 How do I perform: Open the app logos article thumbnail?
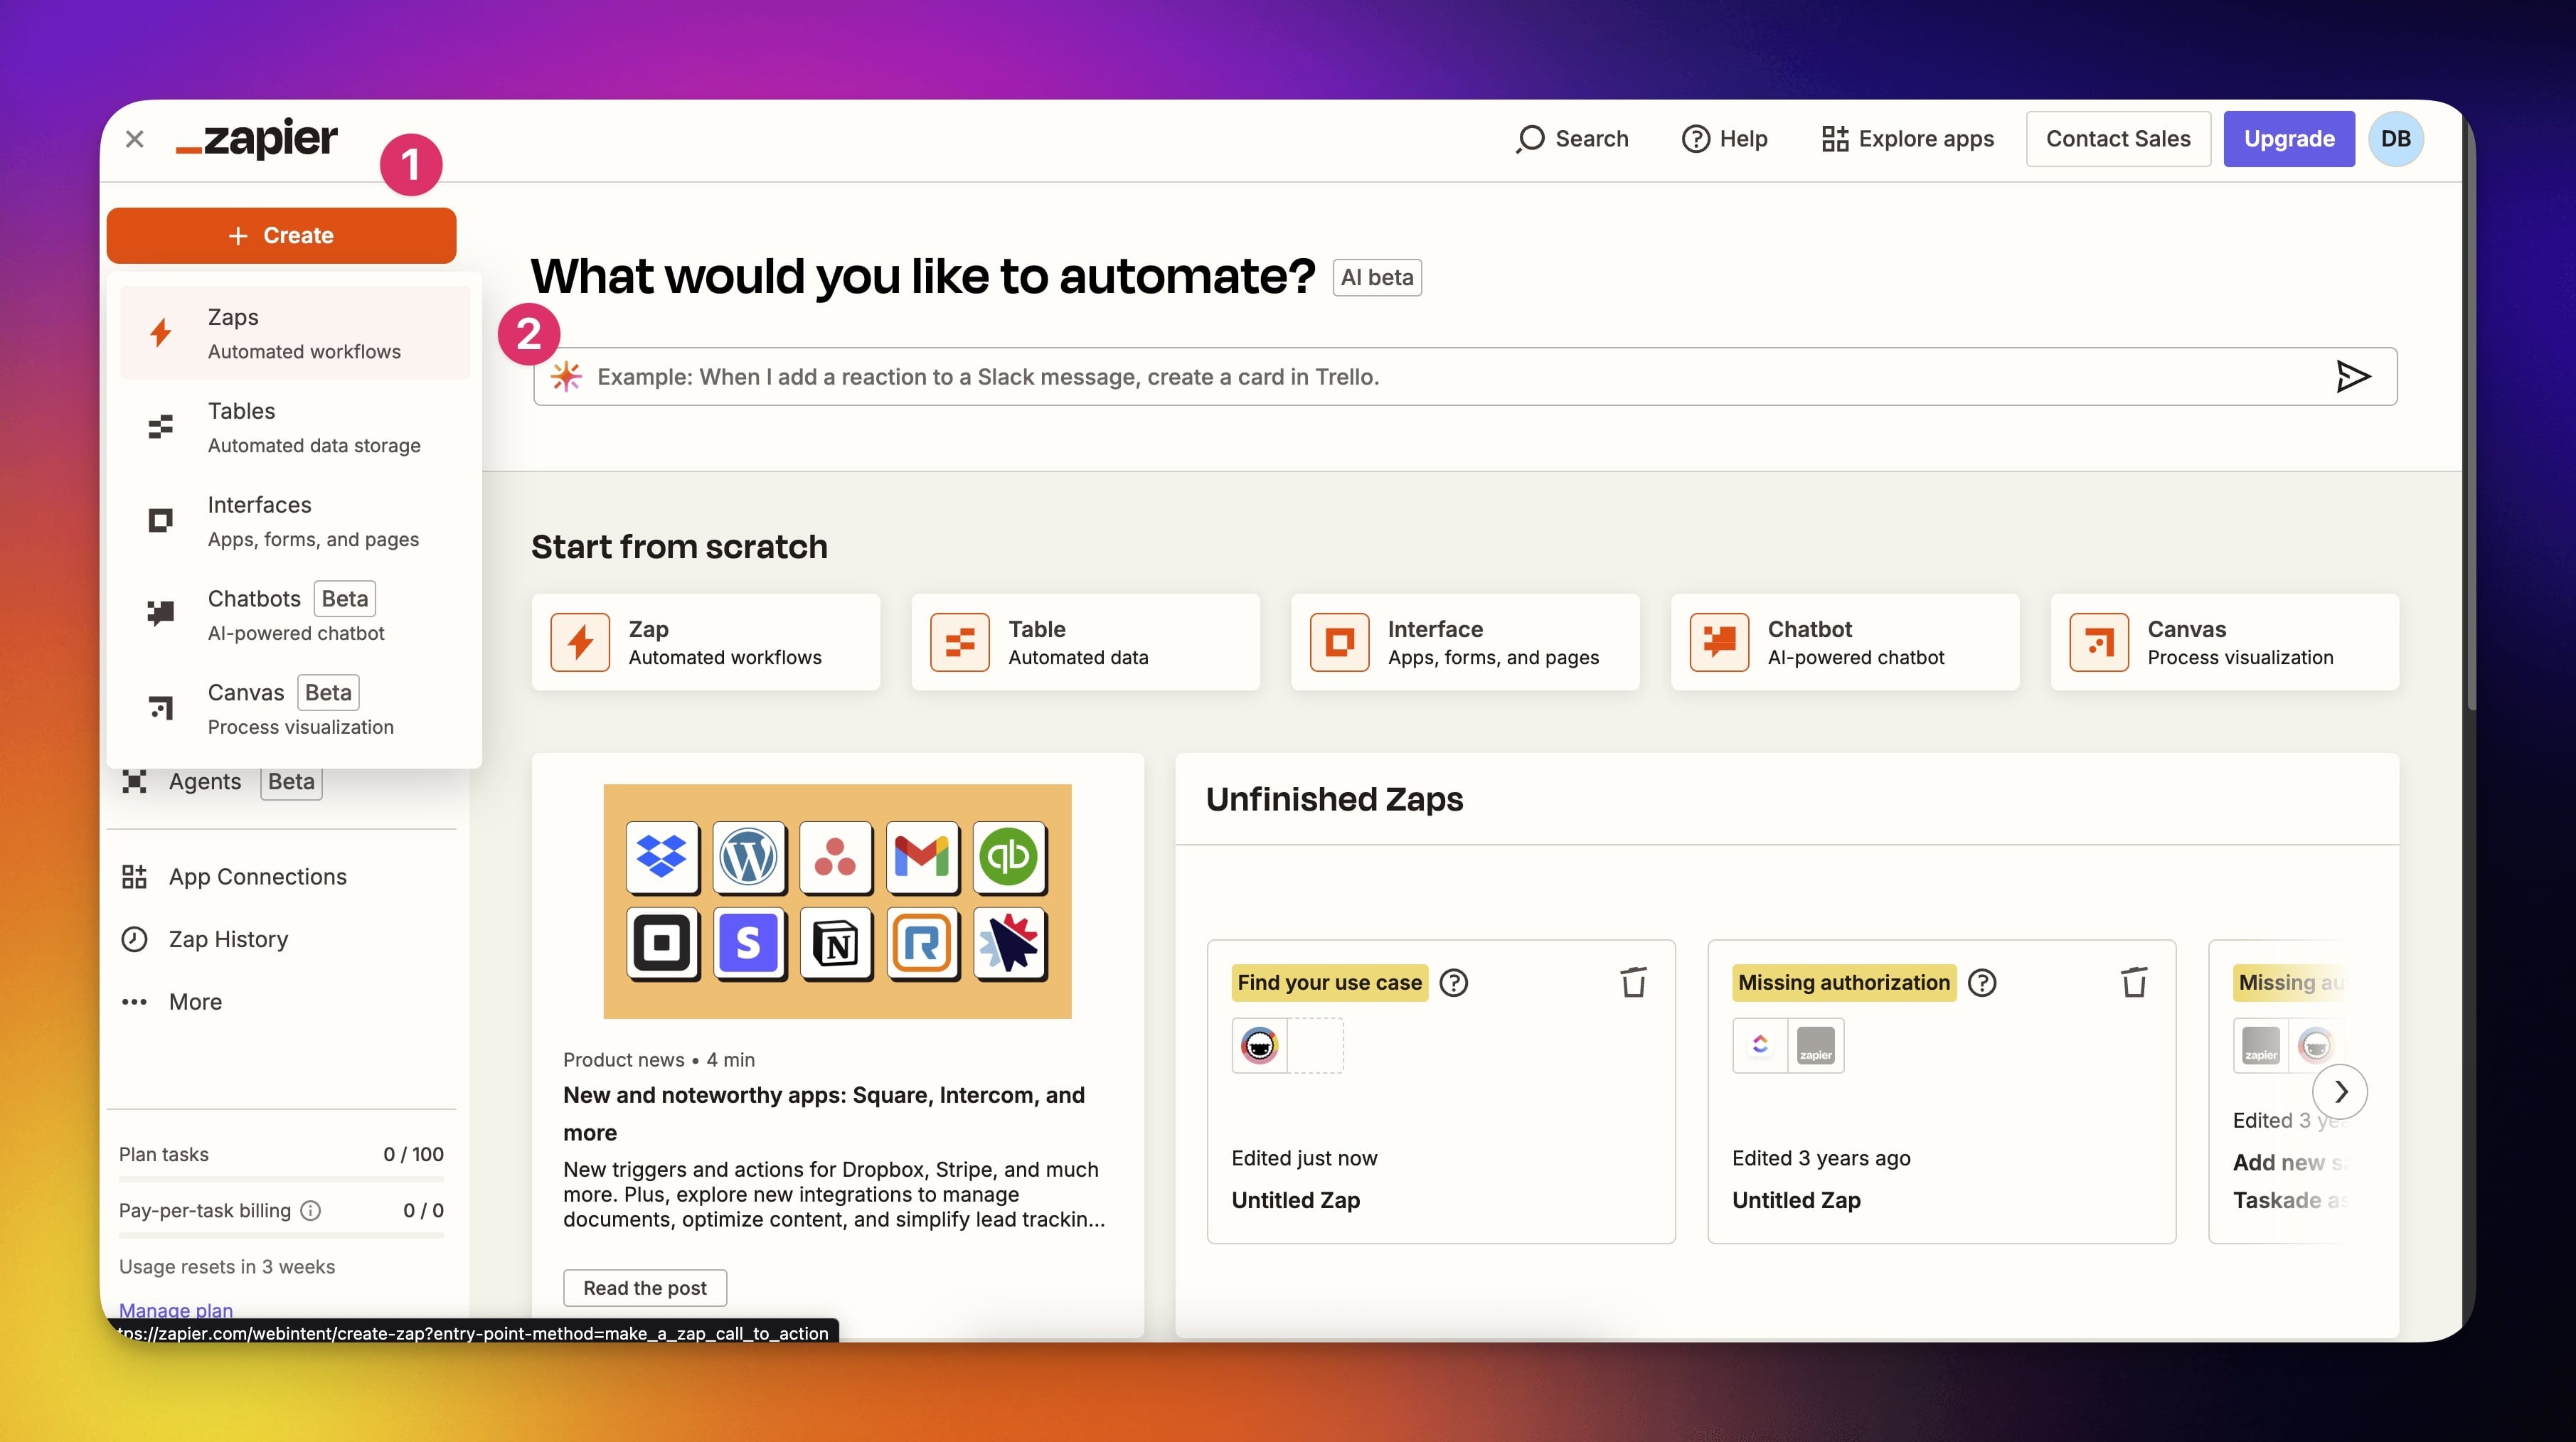tap(837, 901)
